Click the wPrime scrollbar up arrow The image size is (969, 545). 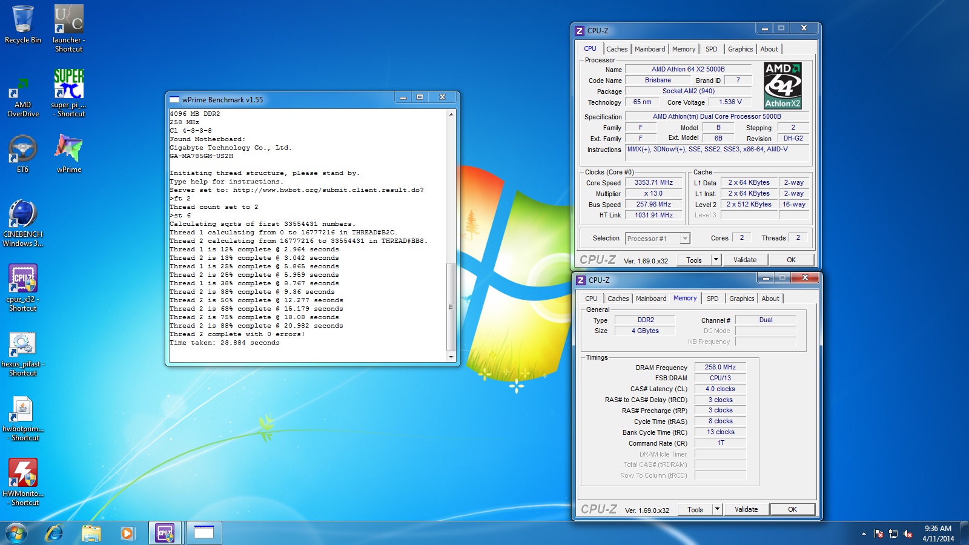coord(451,114)
